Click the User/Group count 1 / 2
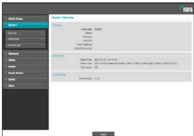194x136 pixels. 97,78
